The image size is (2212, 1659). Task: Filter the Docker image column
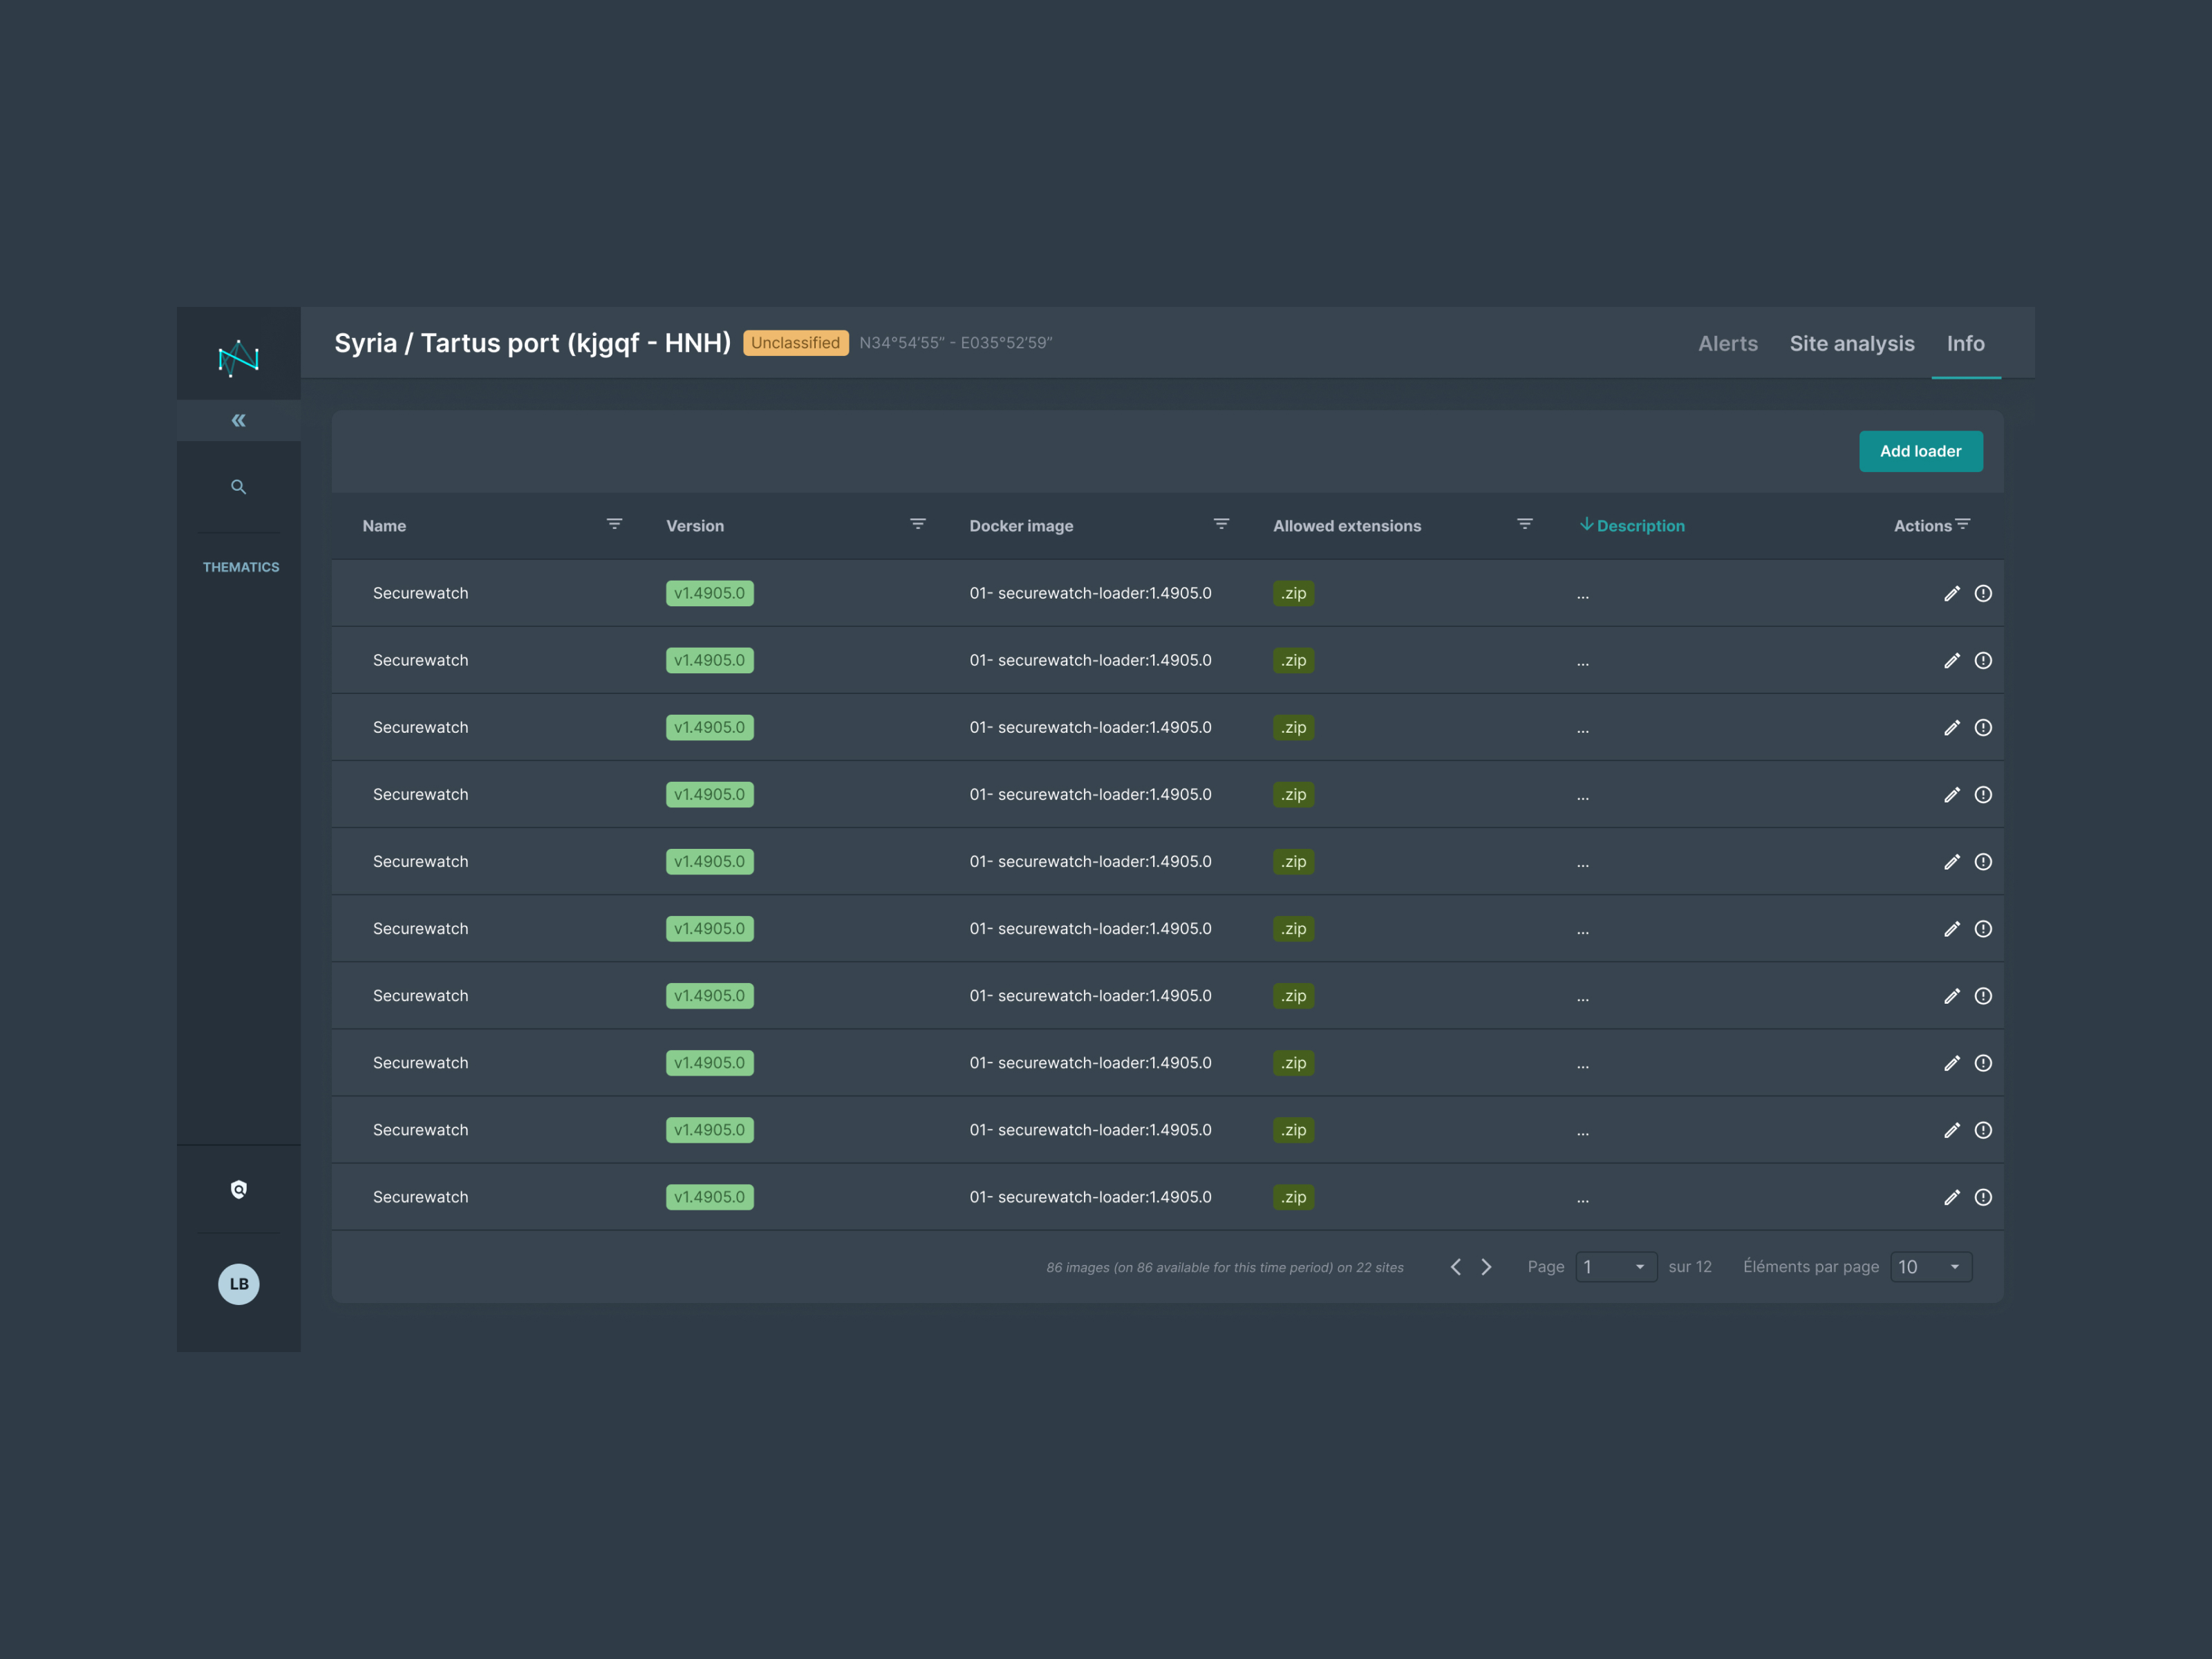(x=1221, y=524)
